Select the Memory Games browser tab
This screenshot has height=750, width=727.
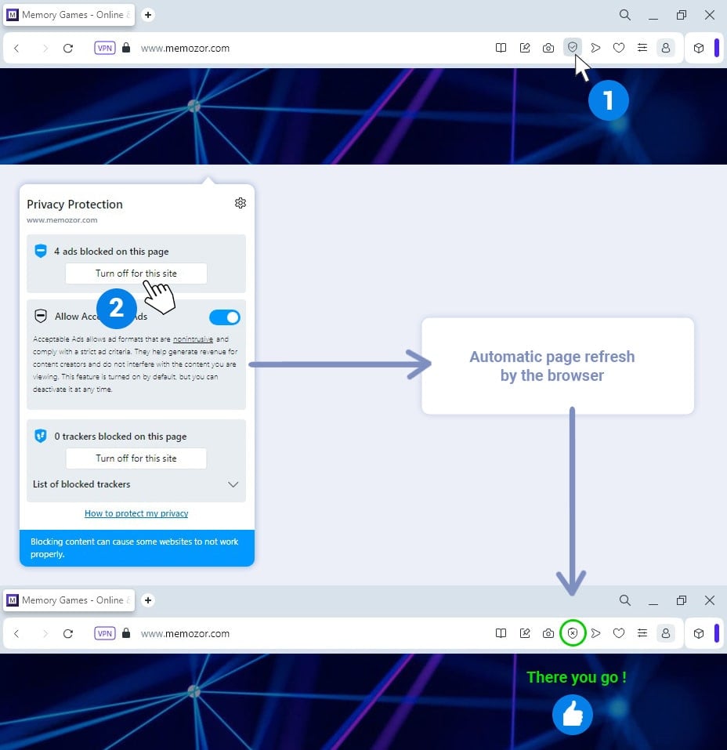[x=69, y=14]
